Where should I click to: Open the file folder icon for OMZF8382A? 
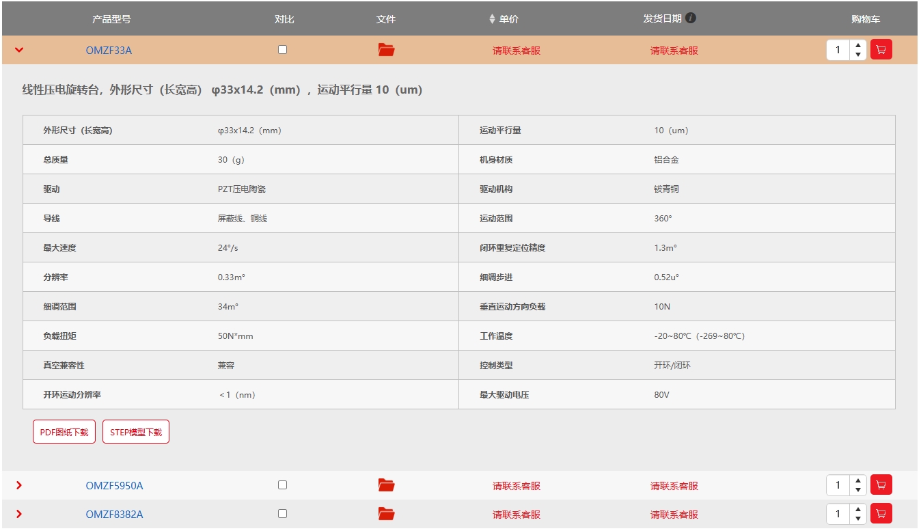click(386, 514)
